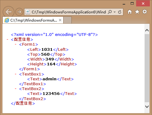Click the Top value 560

pos(45,54)
